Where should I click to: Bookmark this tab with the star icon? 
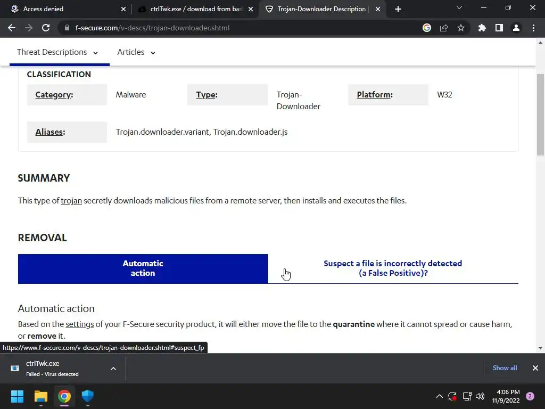pos(461,28)
